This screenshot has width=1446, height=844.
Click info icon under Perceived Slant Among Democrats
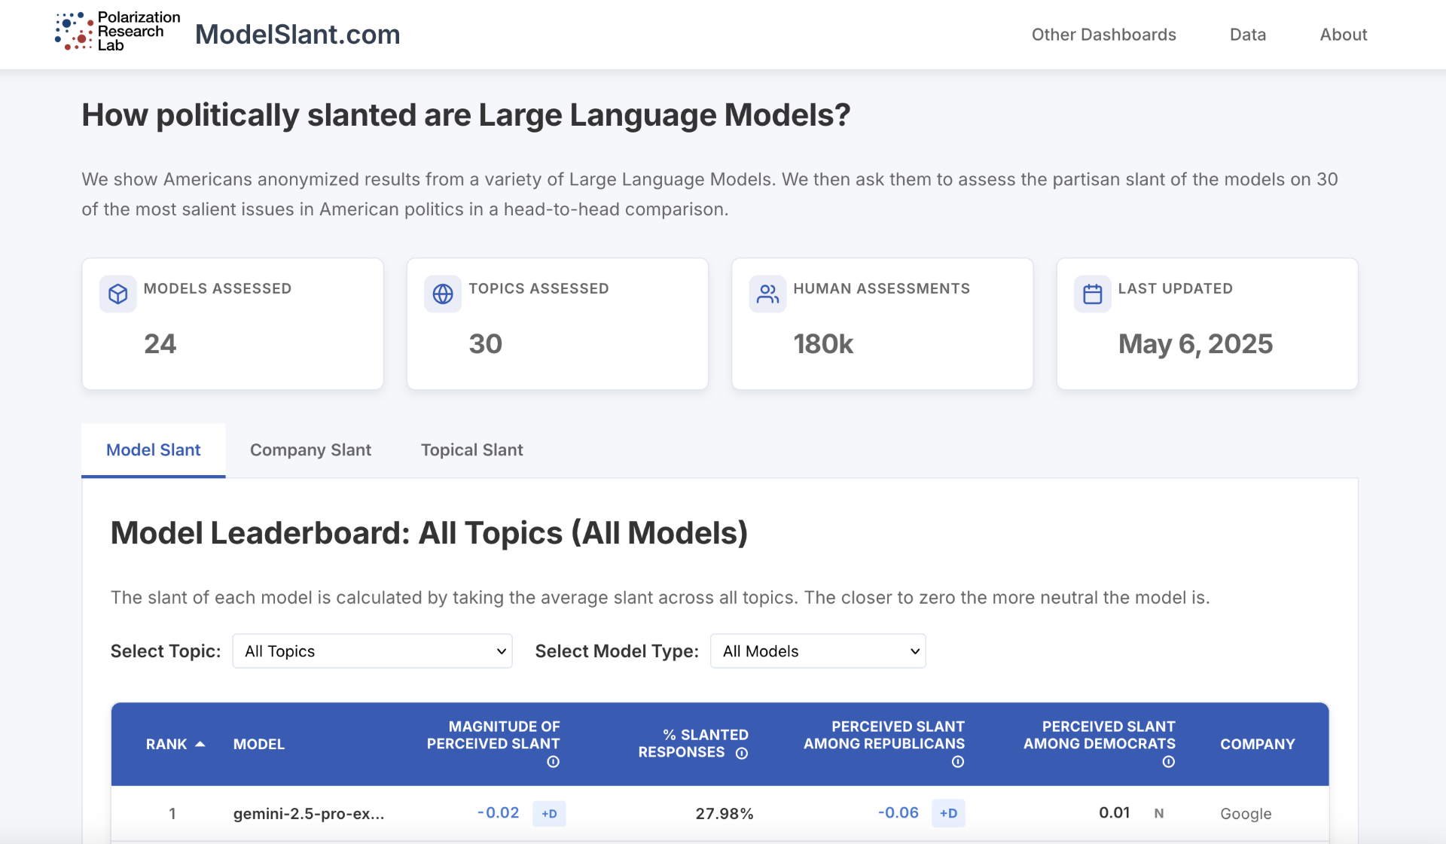click(1168, 762)
